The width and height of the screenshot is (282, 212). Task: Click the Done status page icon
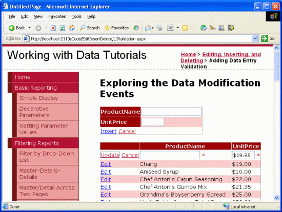6,206
